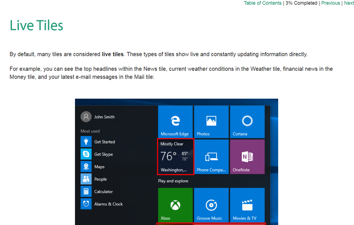Click the John Smith account avatar
The image size is (354, 225).
(x=86, y=117)
